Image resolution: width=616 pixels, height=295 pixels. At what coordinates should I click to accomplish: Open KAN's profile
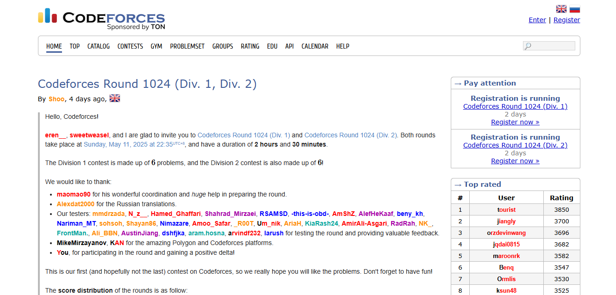[x=117, y=243]
